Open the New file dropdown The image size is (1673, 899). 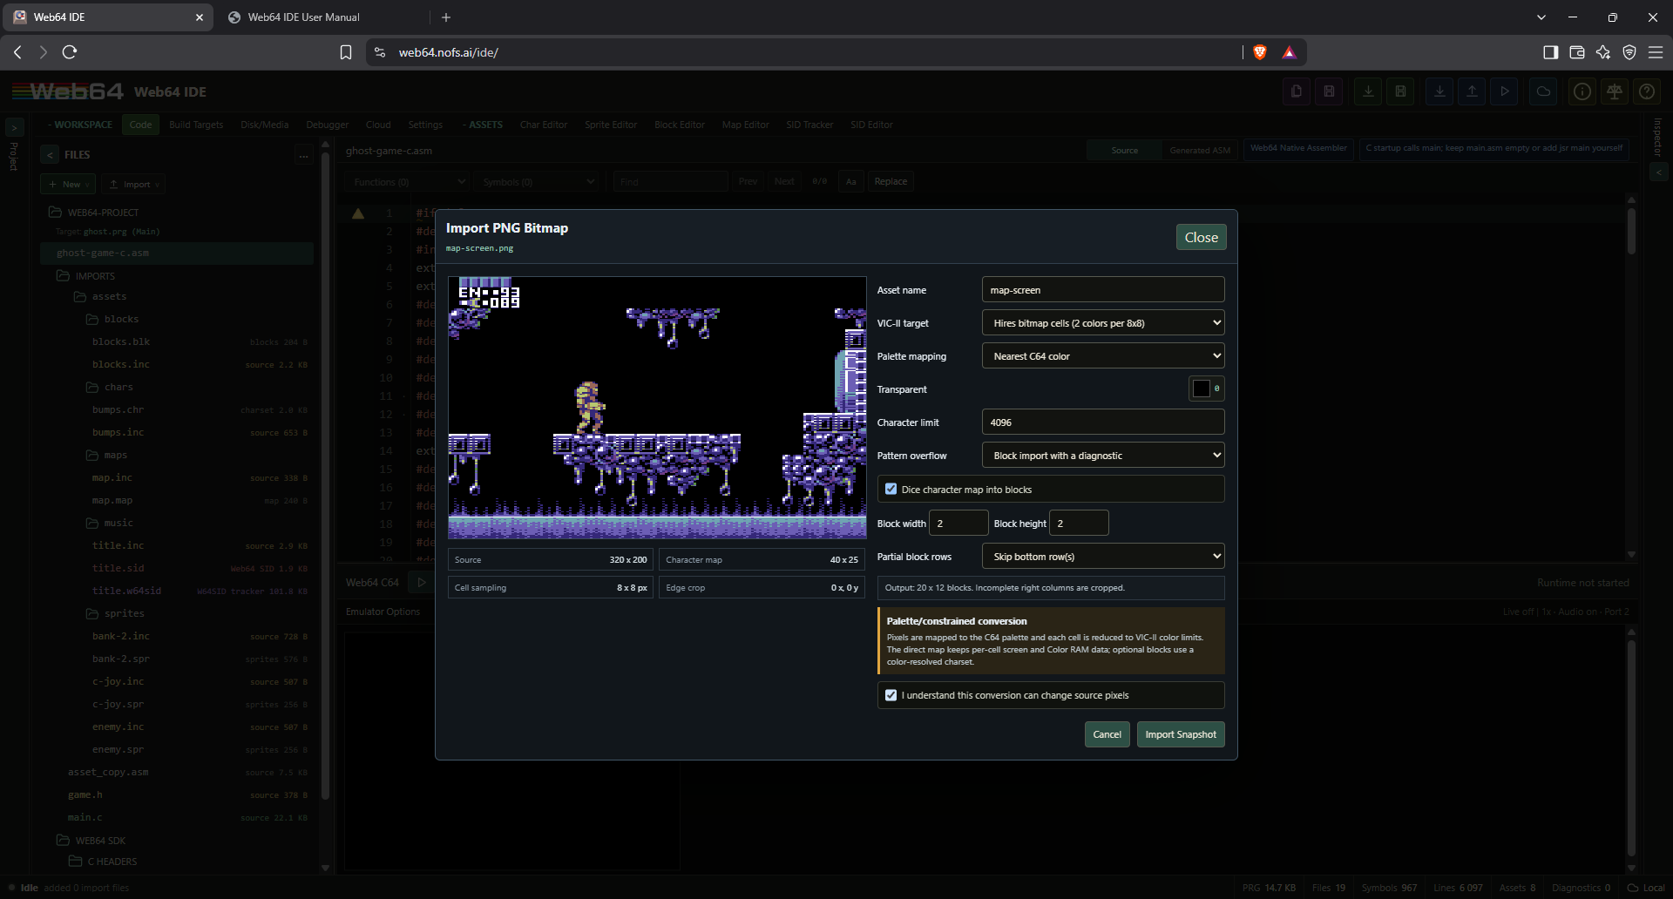click(69, 184)
